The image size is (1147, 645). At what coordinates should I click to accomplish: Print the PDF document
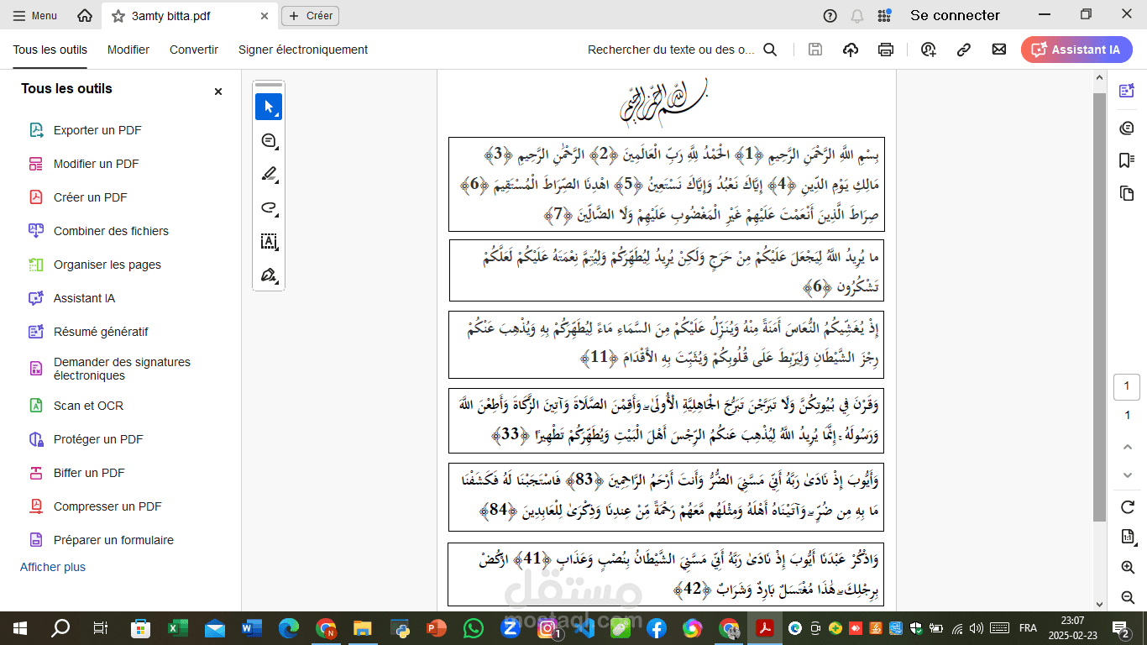(886, 50)
